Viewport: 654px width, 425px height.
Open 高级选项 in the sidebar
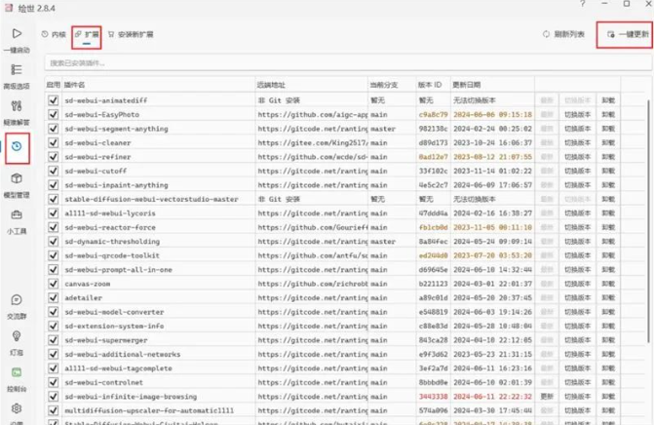(x=17, y=76)
